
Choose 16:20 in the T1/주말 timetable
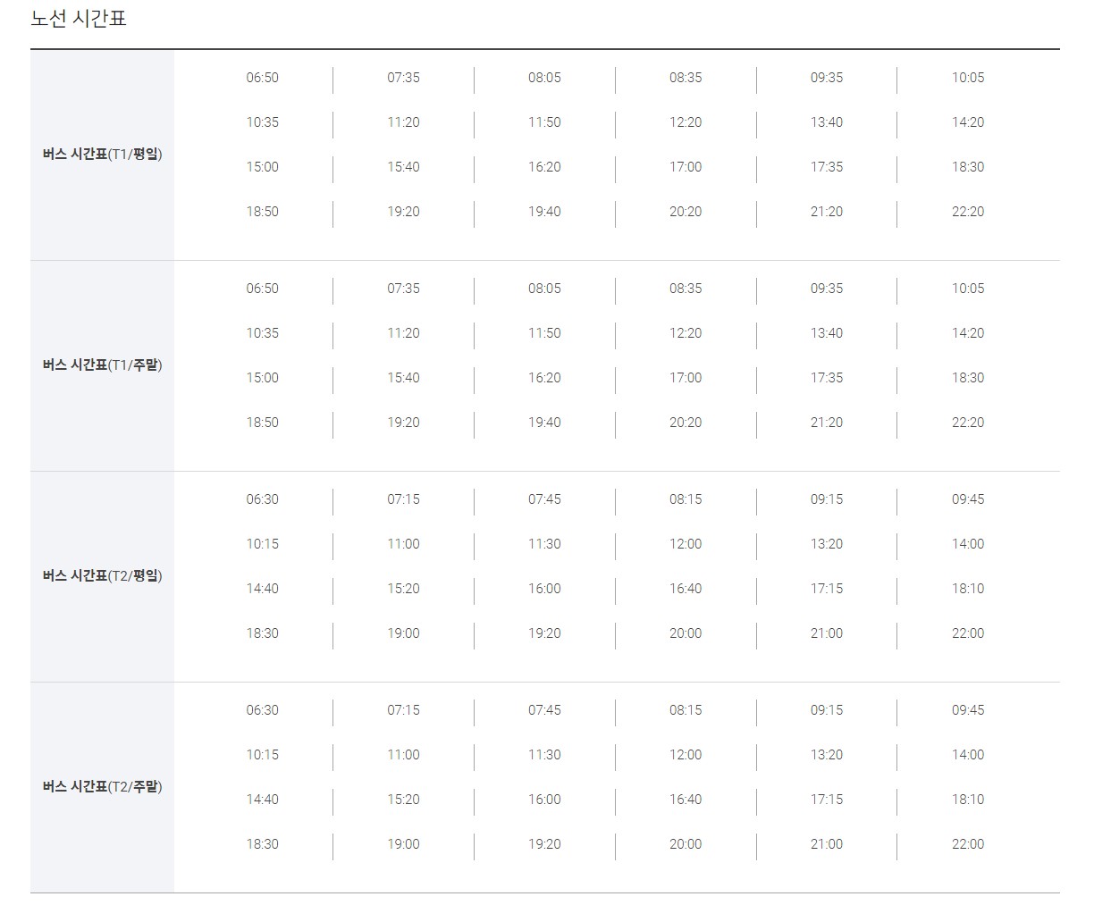click(544, 378)
